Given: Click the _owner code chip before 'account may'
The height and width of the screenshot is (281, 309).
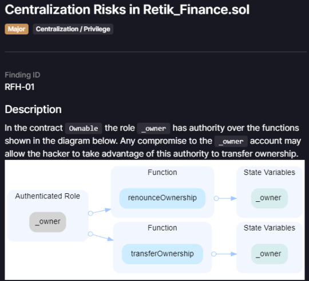Looking at the screenshot, I should coord(231,141).
